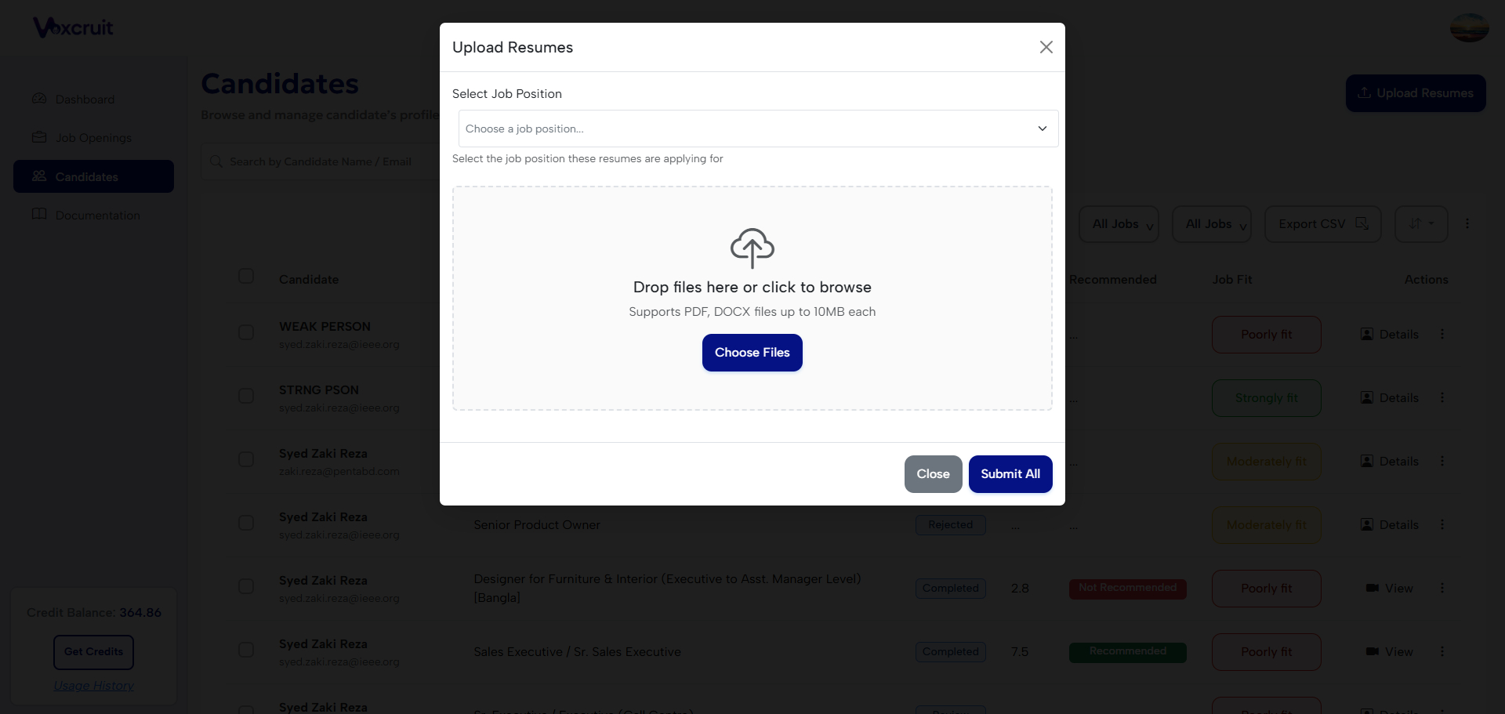Viewport: 1505px width, 714px height.
Task: Click the Export CSV button
Action: coord(1322,224)
